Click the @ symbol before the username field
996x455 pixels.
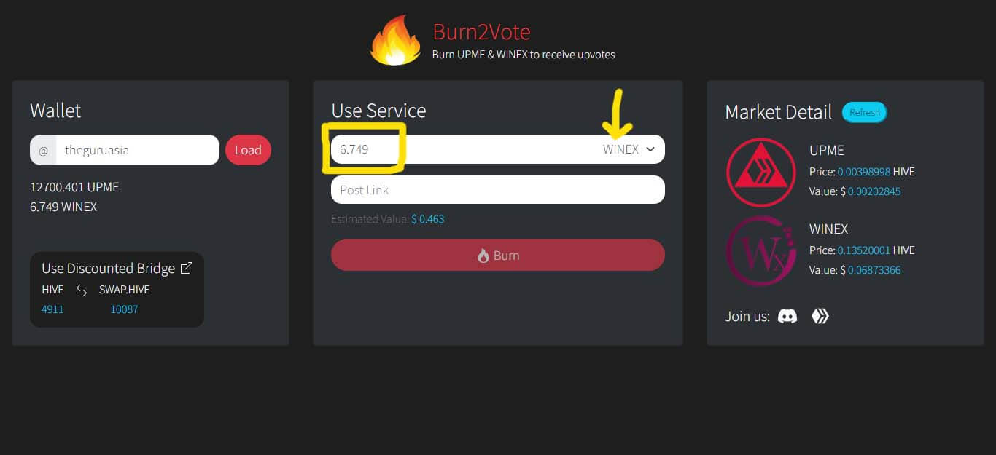tap(43, 150)
